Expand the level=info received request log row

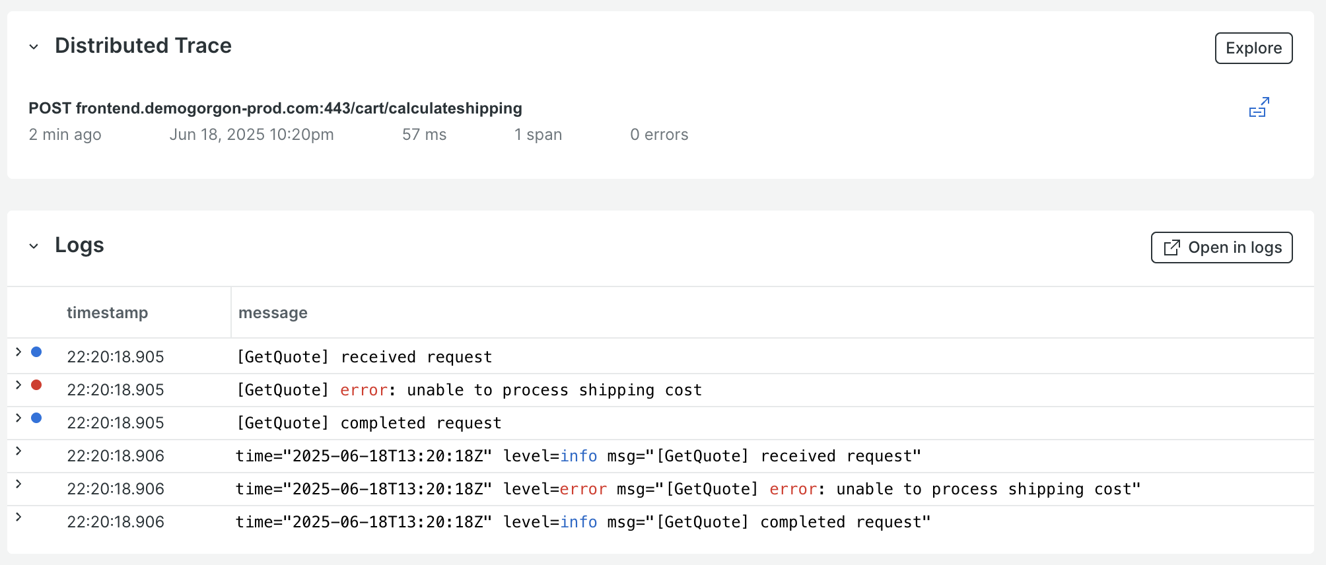(x=18, y=451)
